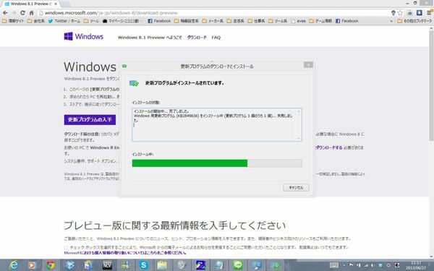This screenshot has width=434, height=271.
Task: Open the Microsoft privacy information link
Action: 125,253
